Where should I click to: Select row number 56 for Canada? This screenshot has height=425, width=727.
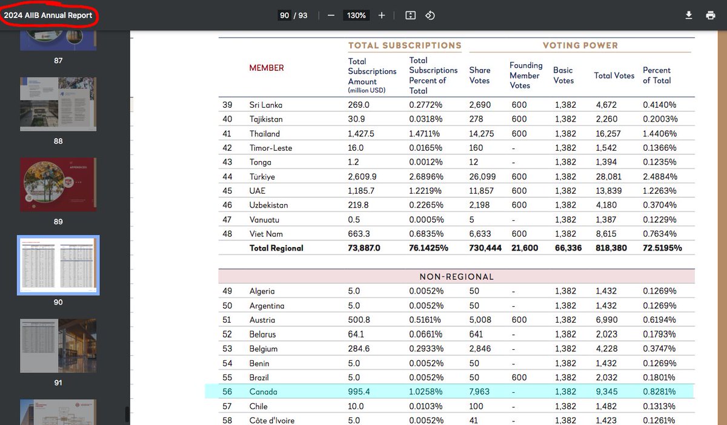point(227,392)
